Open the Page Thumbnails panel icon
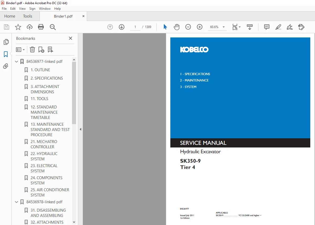This screenshot has height=225, width=315. pyautogui.click(x=6, y=42)
